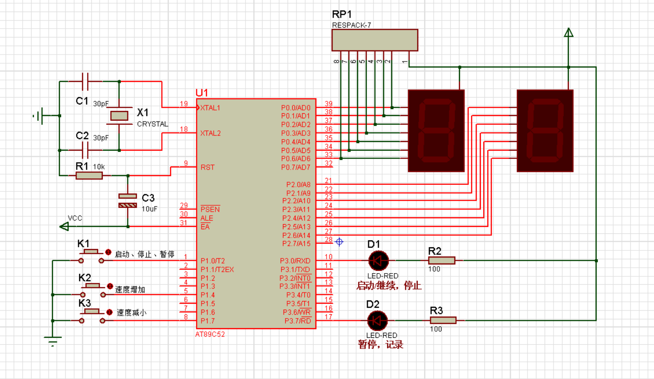Click the XTAL1 pin label
This screenshot has height=379, width=654.
point(210,107)
